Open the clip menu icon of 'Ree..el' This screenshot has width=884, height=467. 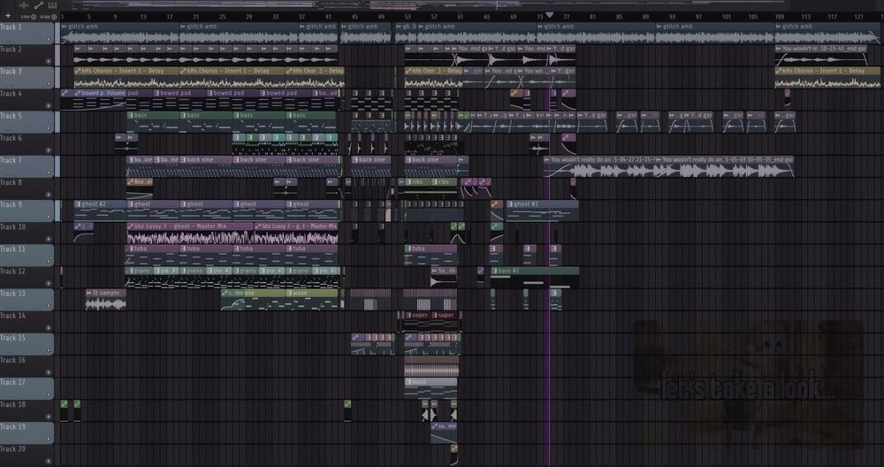click(130, 182)
